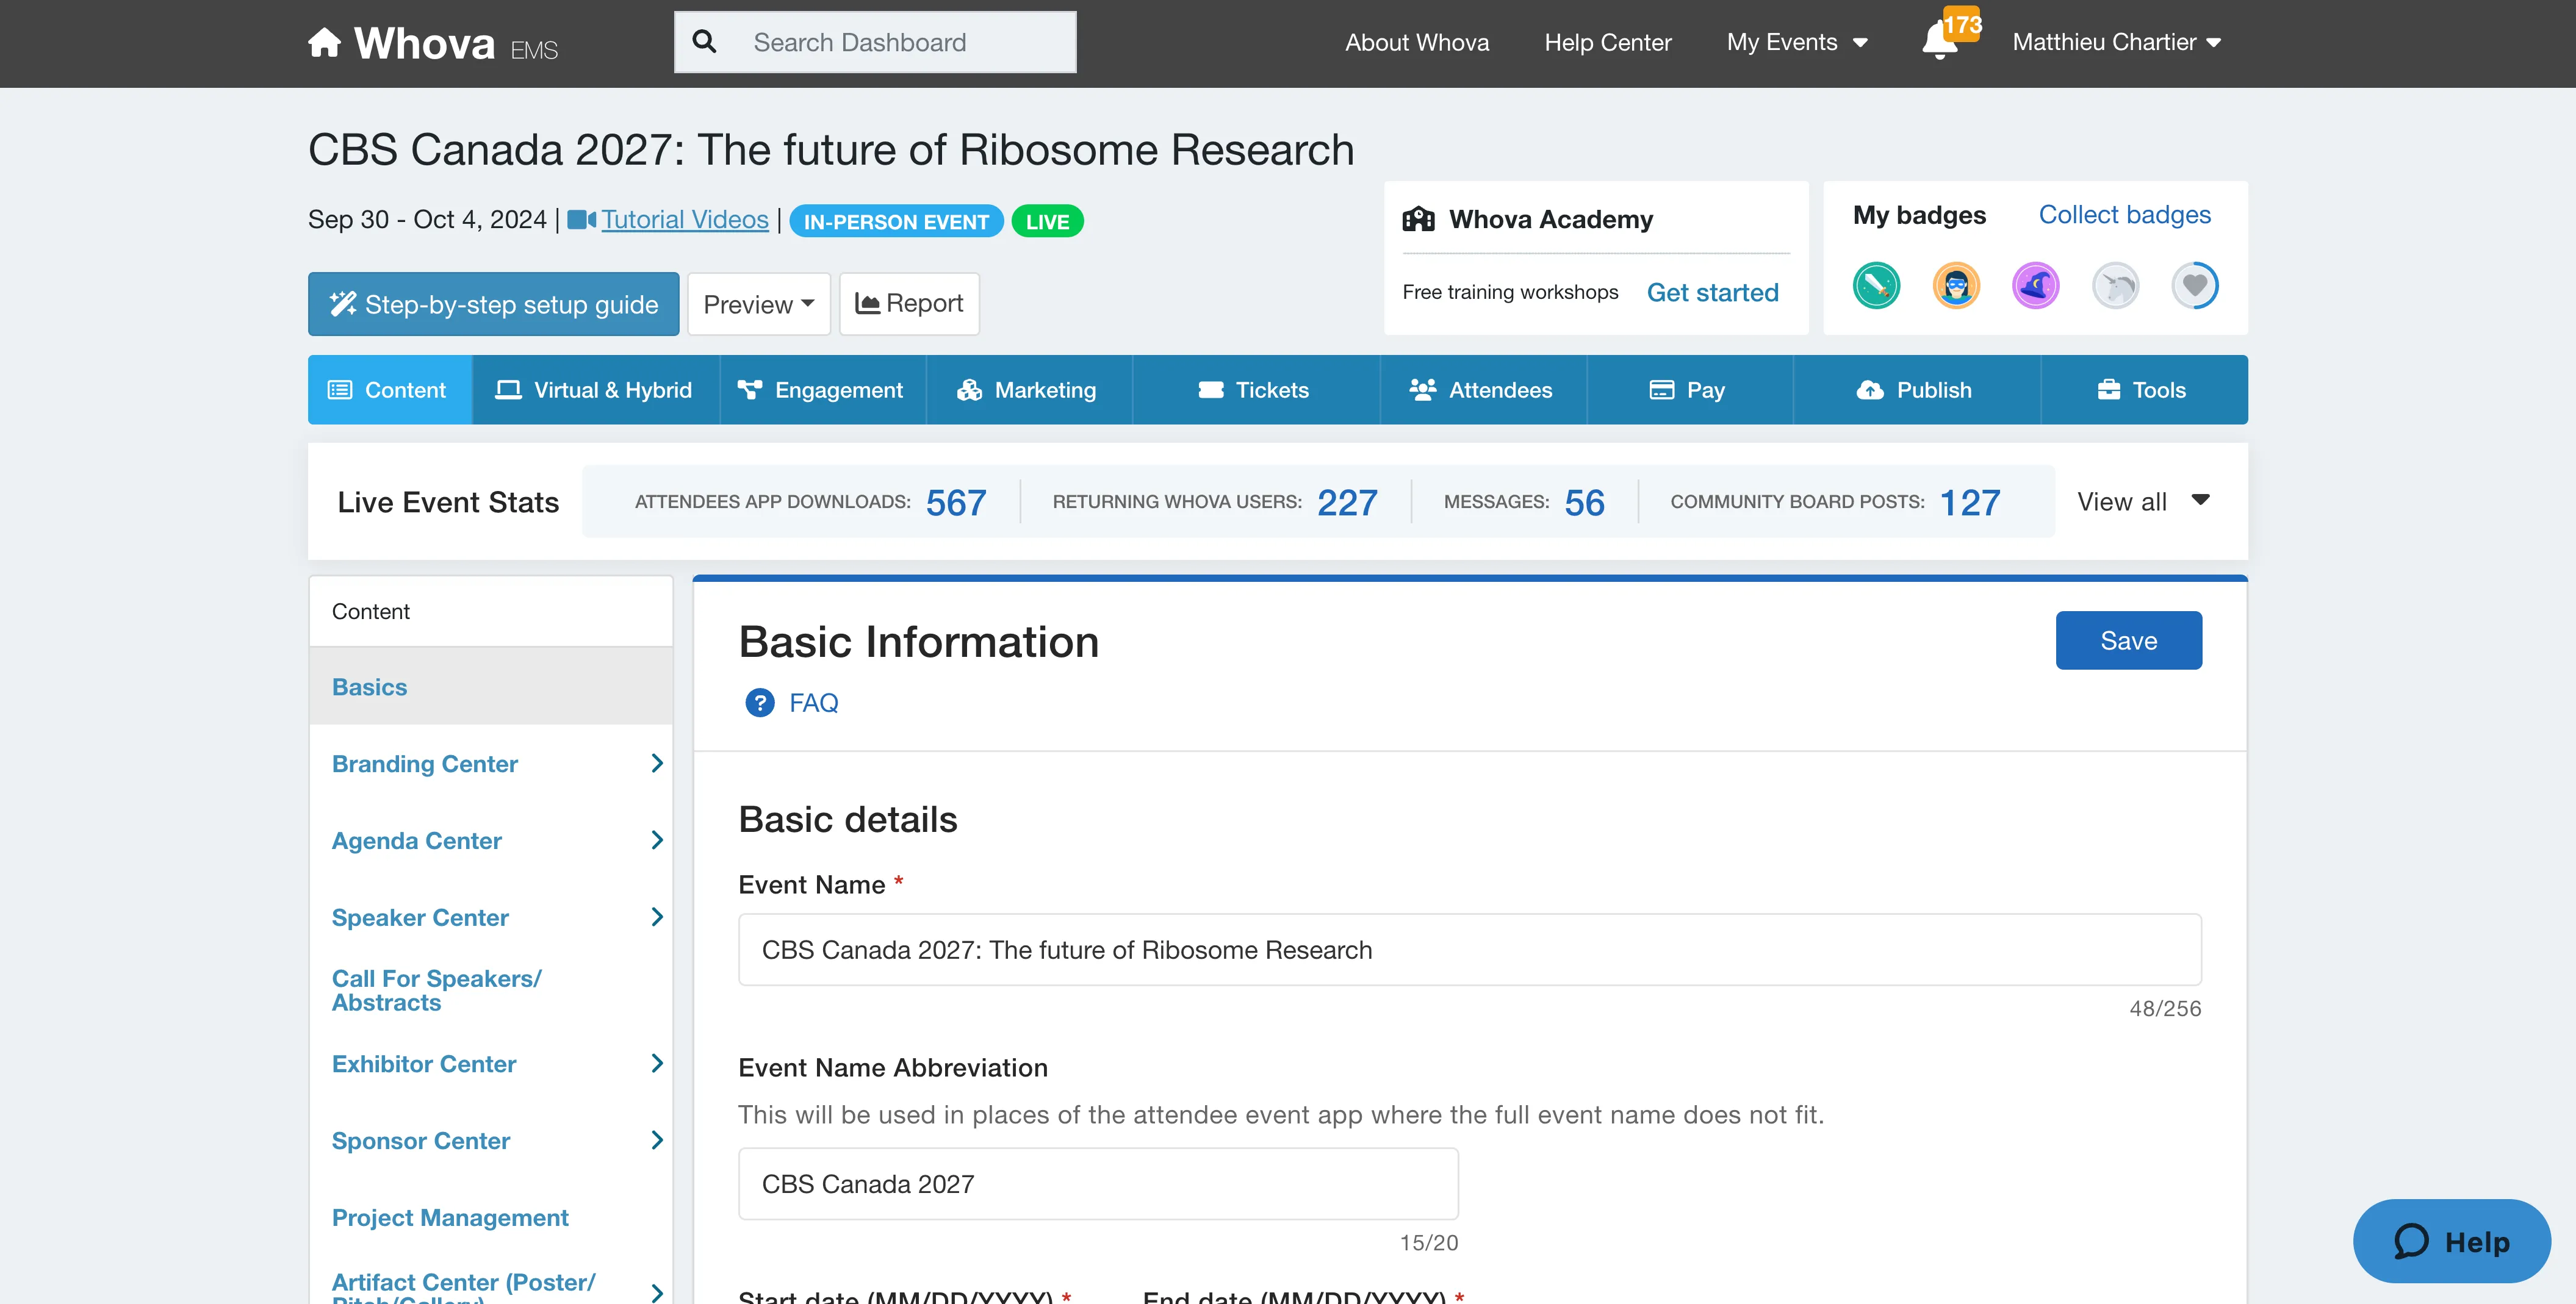Click the Attendees people icon
Screen dimensions: 2576x1304
coord(1422,390)
